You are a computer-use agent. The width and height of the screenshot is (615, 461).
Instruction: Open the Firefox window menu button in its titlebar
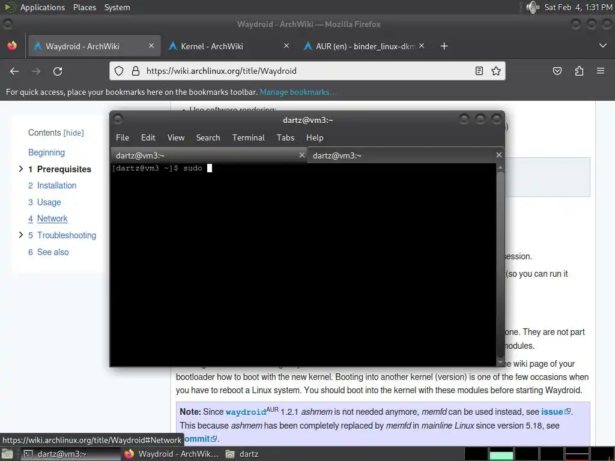pyautogui.click(x=7, y=24)
